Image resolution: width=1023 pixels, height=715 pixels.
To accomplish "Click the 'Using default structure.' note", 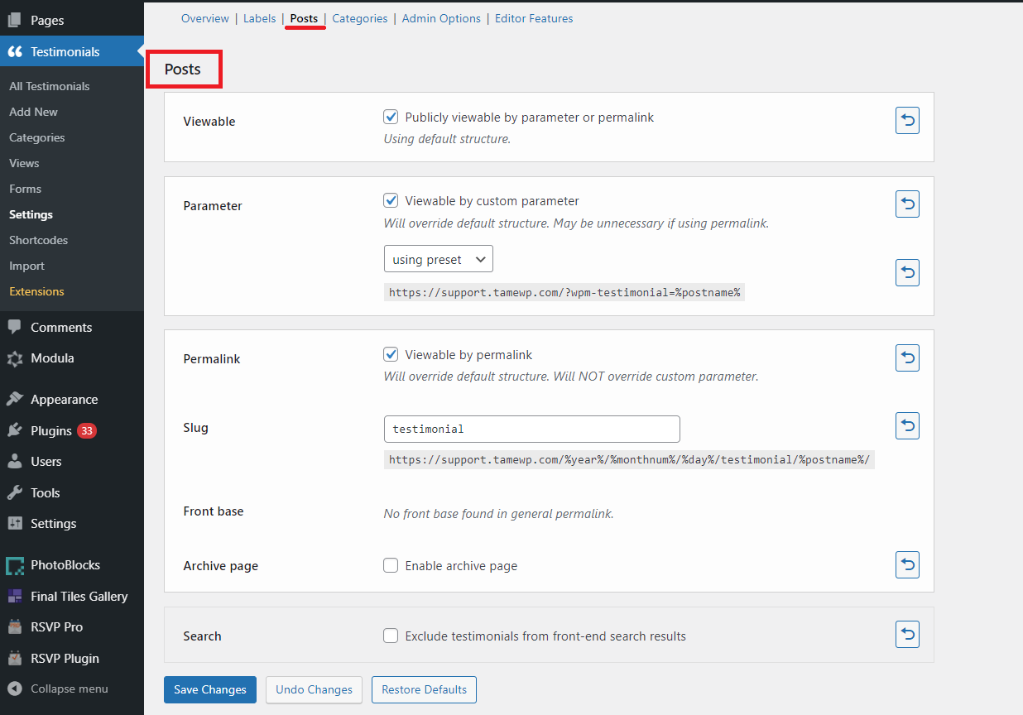I will 447,139.
